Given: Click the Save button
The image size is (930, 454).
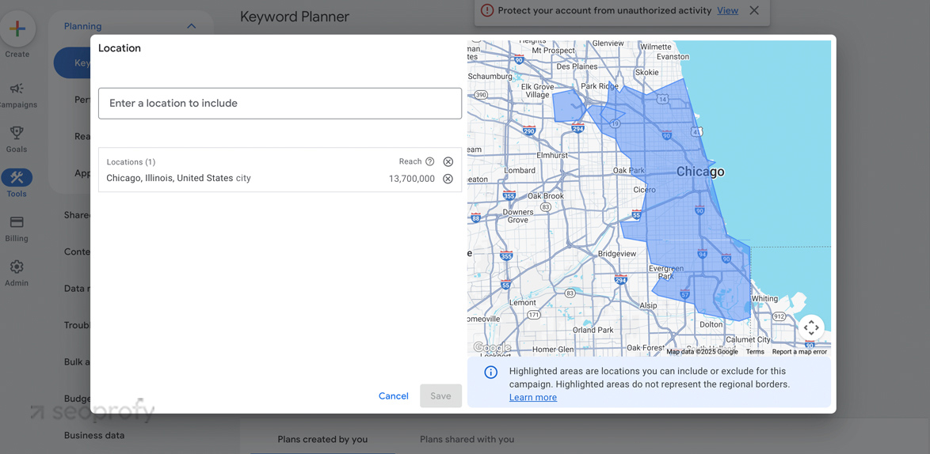Looking at the screenshot, I should (x=440, y=396).
